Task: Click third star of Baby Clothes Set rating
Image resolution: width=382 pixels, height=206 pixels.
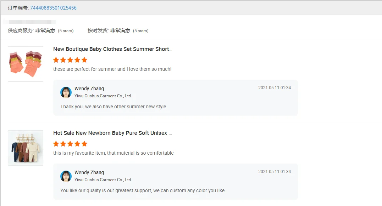Action: pos(70,60)
